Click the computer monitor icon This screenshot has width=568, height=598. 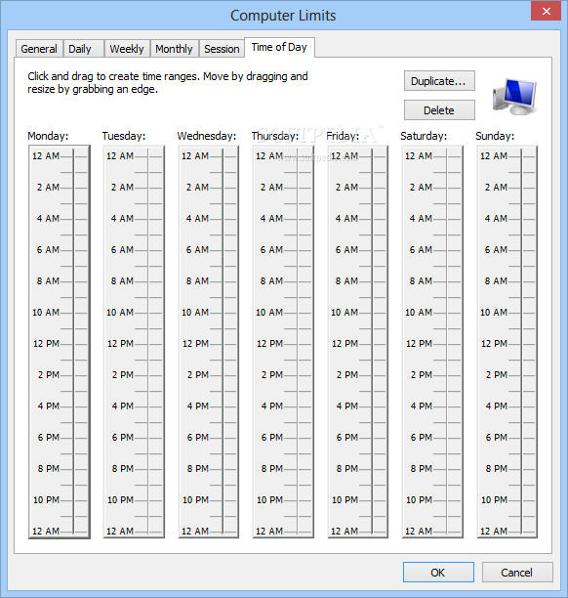coord(514,96)
